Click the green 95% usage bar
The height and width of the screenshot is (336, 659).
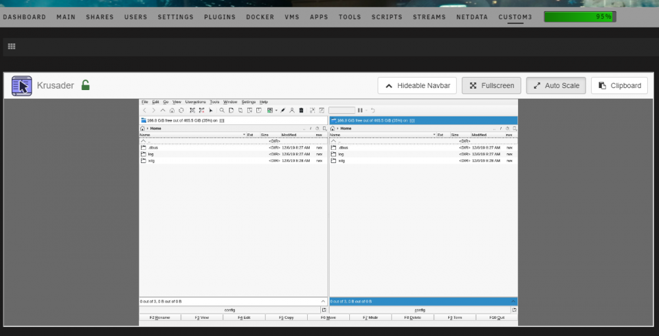[579, 17]
